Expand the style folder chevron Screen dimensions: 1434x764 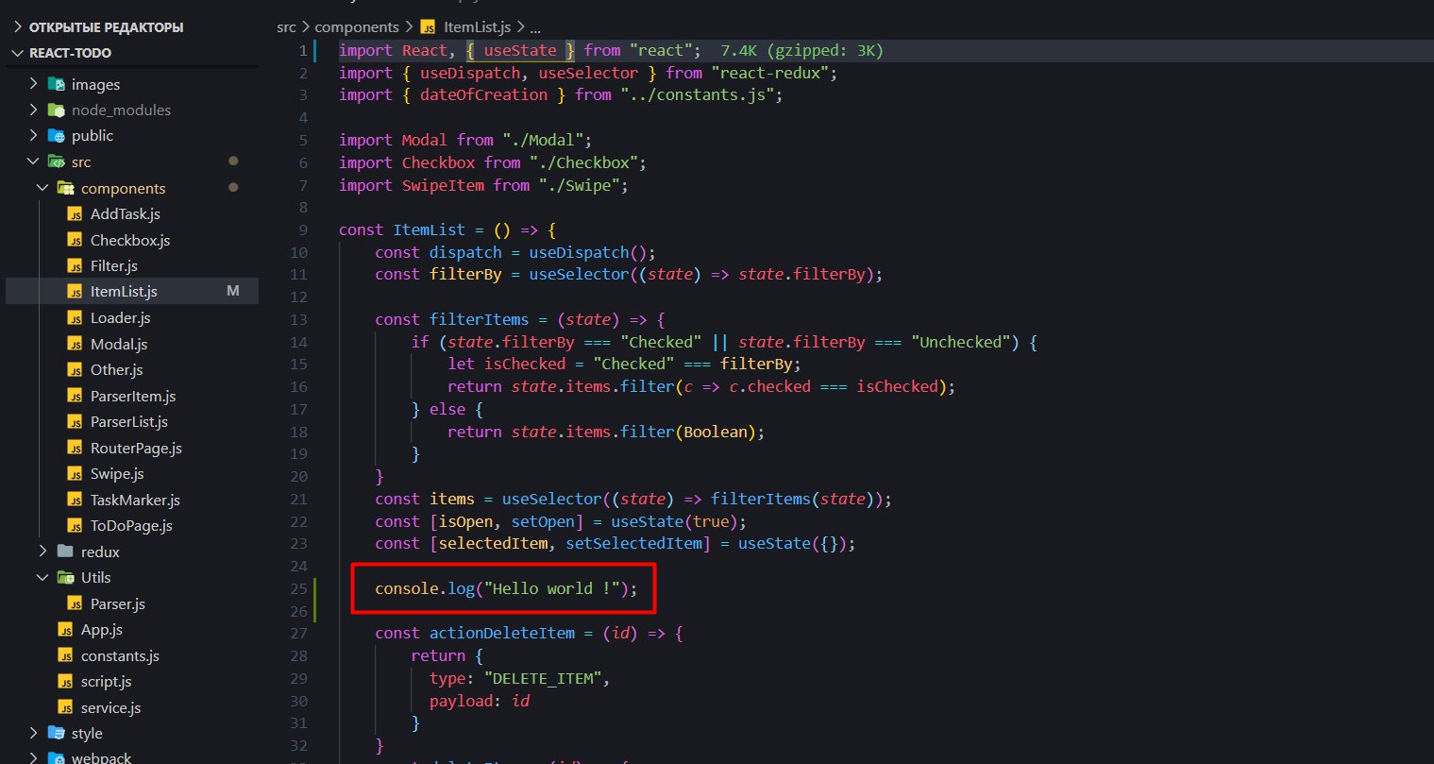coord(34,734)
